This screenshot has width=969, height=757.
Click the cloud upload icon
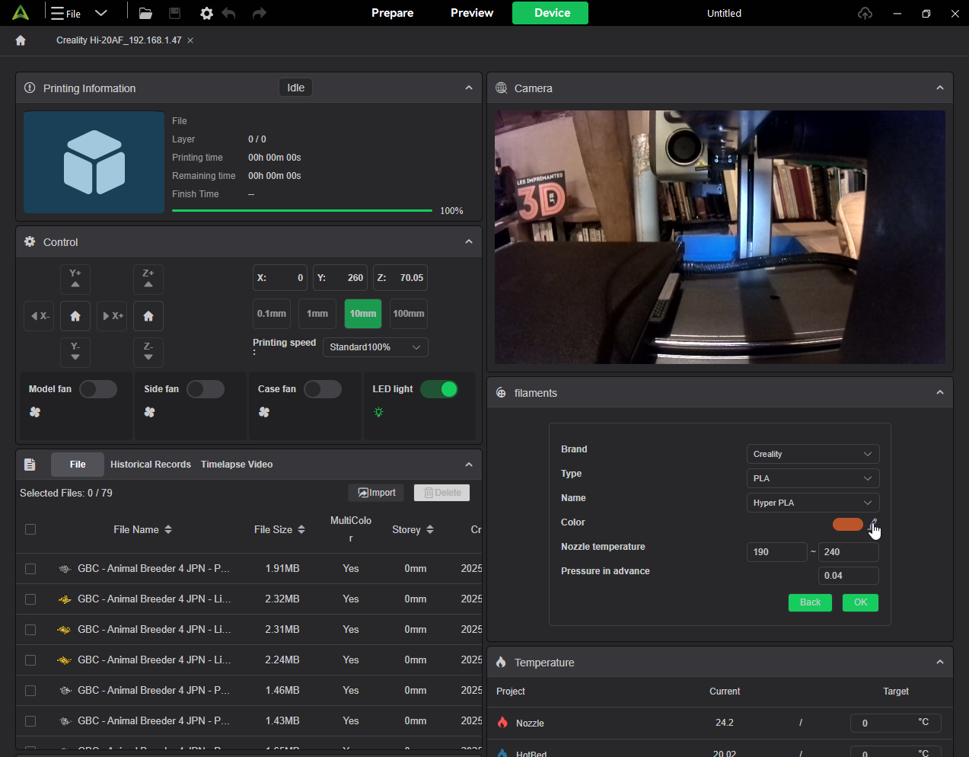point(865,14)
